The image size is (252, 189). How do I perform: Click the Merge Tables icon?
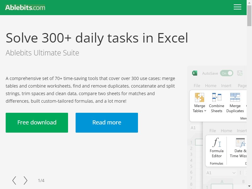pos(199,97)
